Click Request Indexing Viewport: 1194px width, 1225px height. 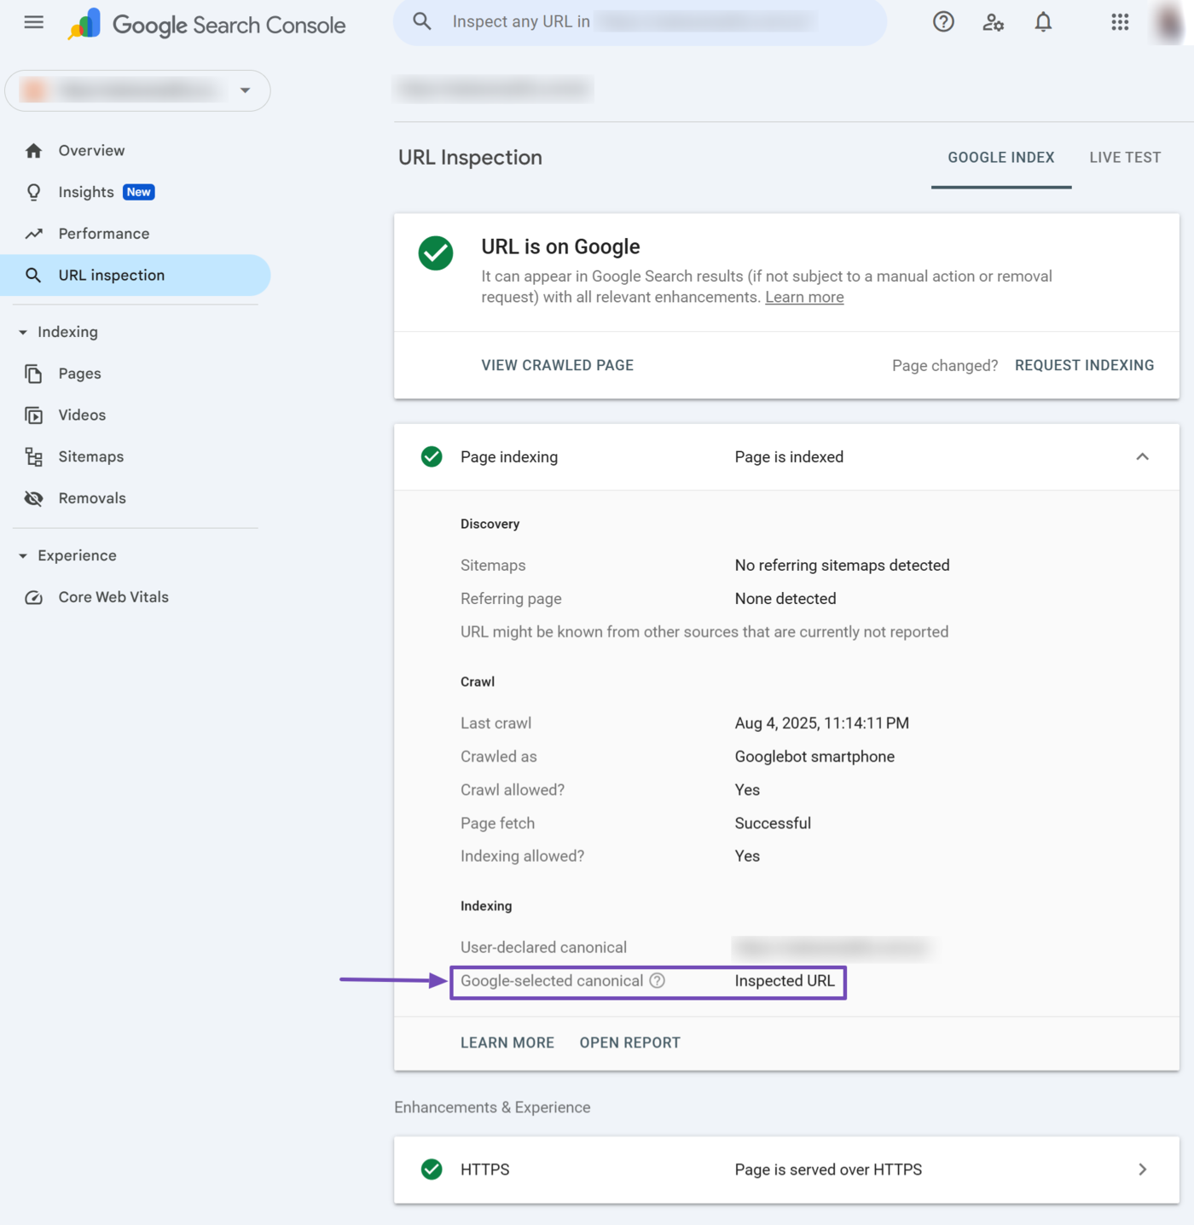[x=1084, y=365]
